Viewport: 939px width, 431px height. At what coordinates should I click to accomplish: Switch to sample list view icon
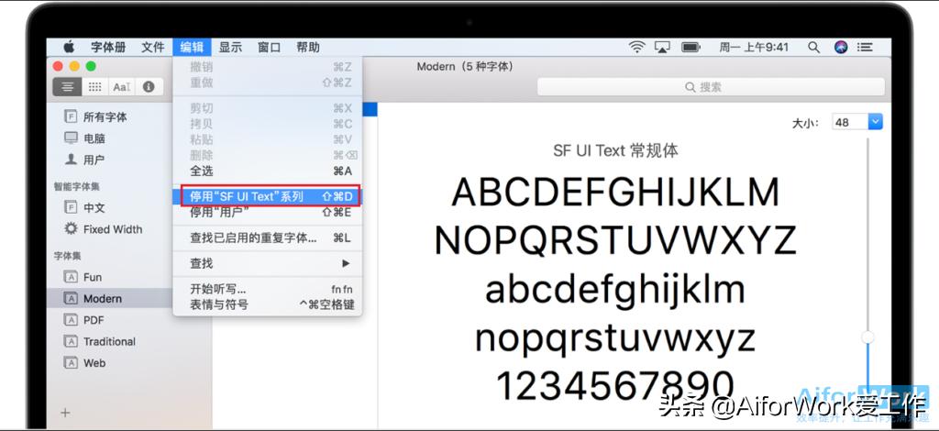[68, 87]
